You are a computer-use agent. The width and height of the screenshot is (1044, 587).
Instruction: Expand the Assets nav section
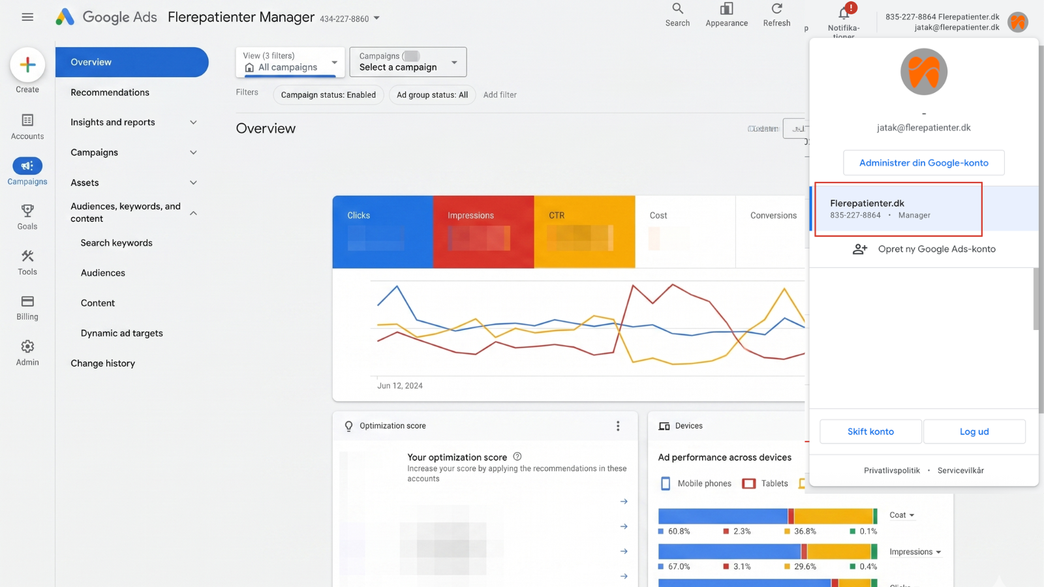[x=193, y=183]
